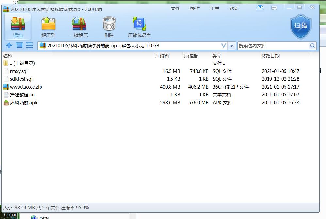The height and width of the screenshot is (219, 326).
Task: Expand the recent archives dropdown arrow
Action: click(231, 46)
